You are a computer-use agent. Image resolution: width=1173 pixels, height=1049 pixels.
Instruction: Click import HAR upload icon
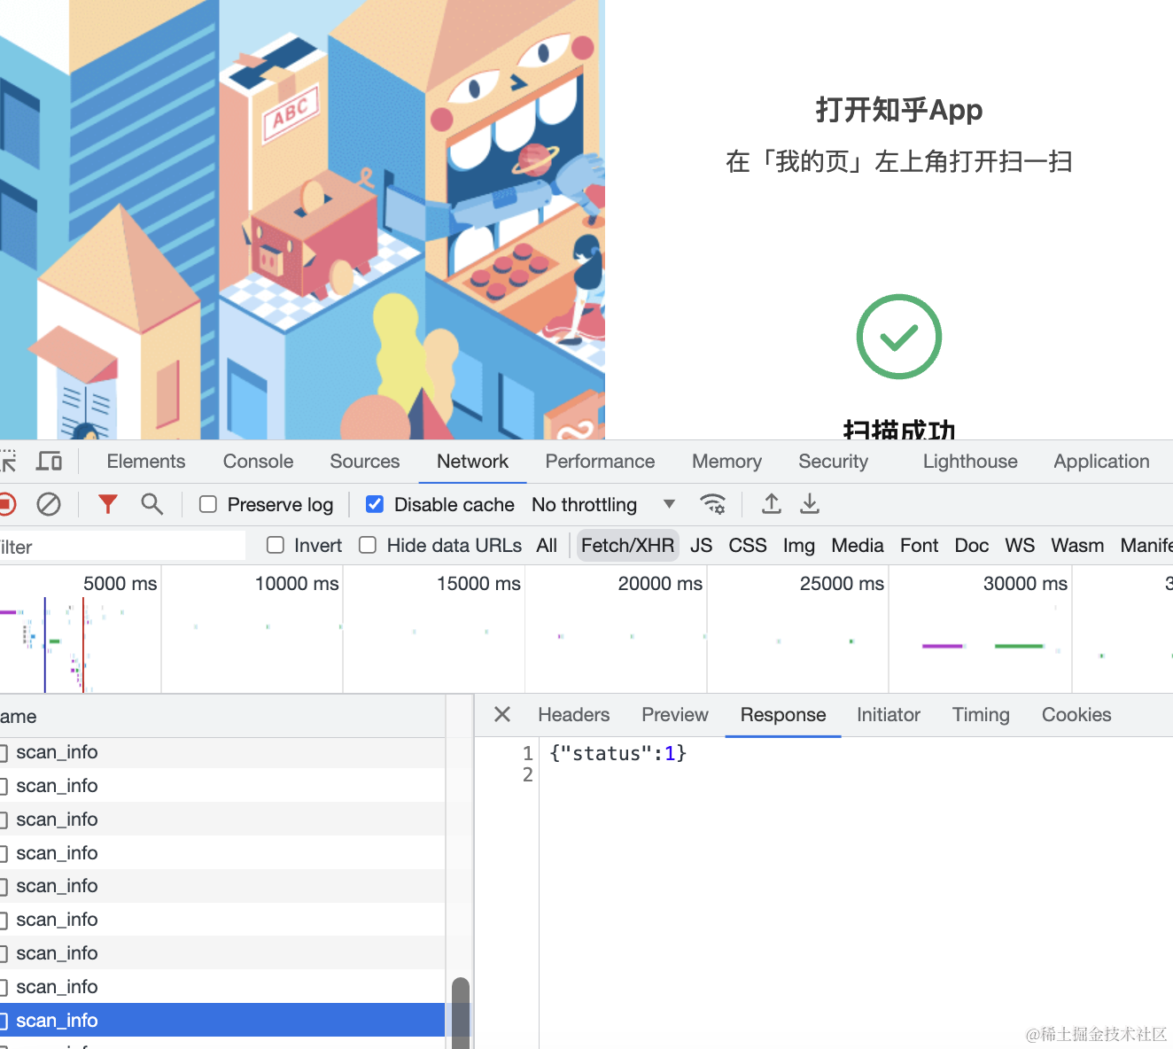(772, 505)
